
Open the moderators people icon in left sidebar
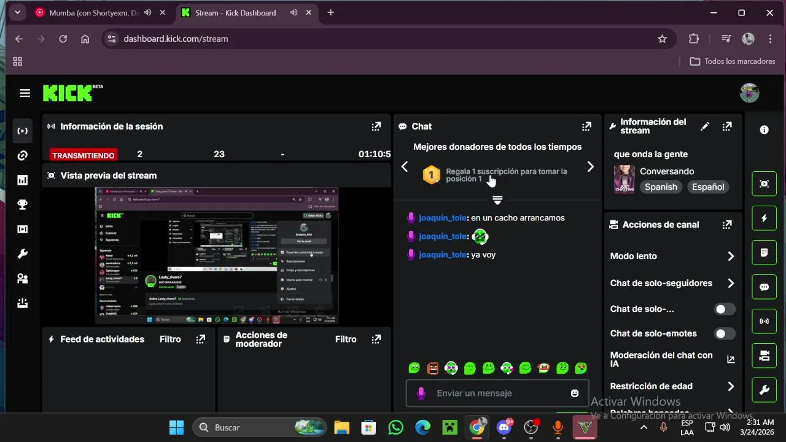pos(23,278)
